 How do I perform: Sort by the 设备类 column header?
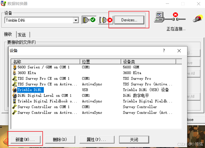148,61
